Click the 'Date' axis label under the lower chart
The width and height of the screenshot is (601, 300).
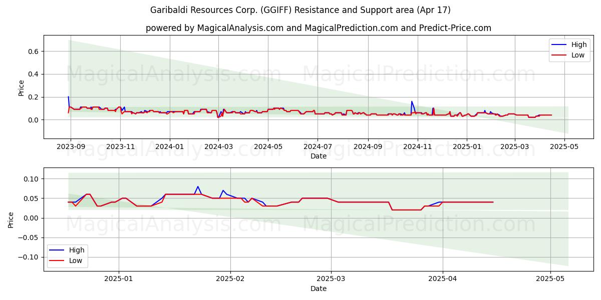(x=319, y=288)
